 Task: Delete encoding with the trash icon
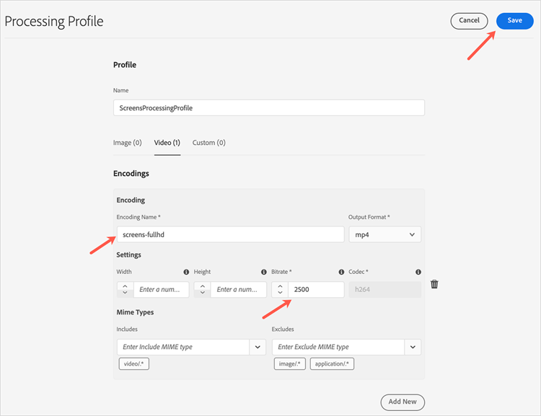[434, 284]
